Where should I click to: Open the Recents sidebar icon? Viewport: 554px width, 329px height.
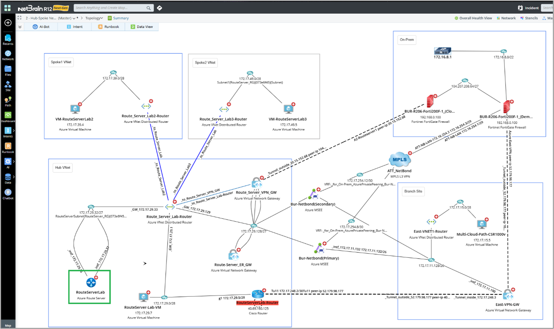click(x=8, y=39)
